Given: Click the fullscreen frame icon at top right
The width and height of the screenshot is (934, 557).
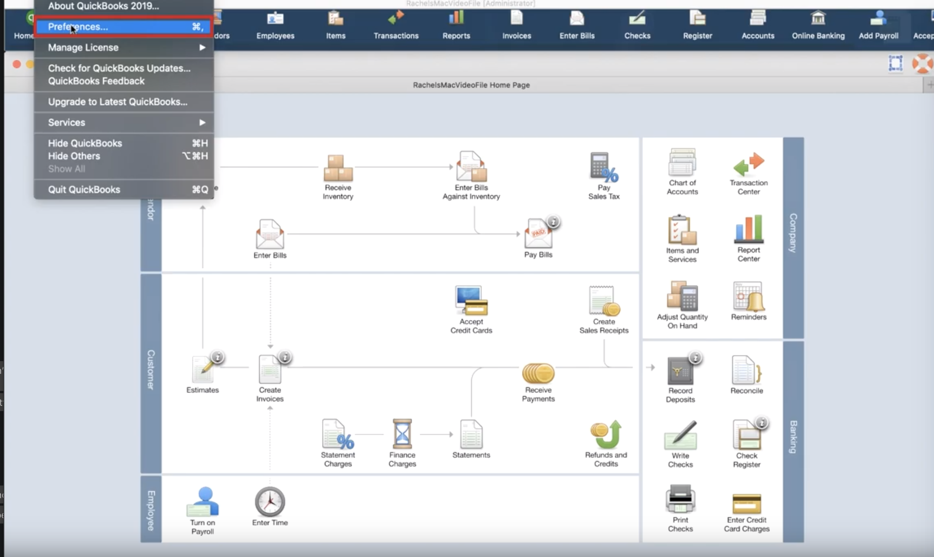Looking at the screenshot, I should point(895,63).
